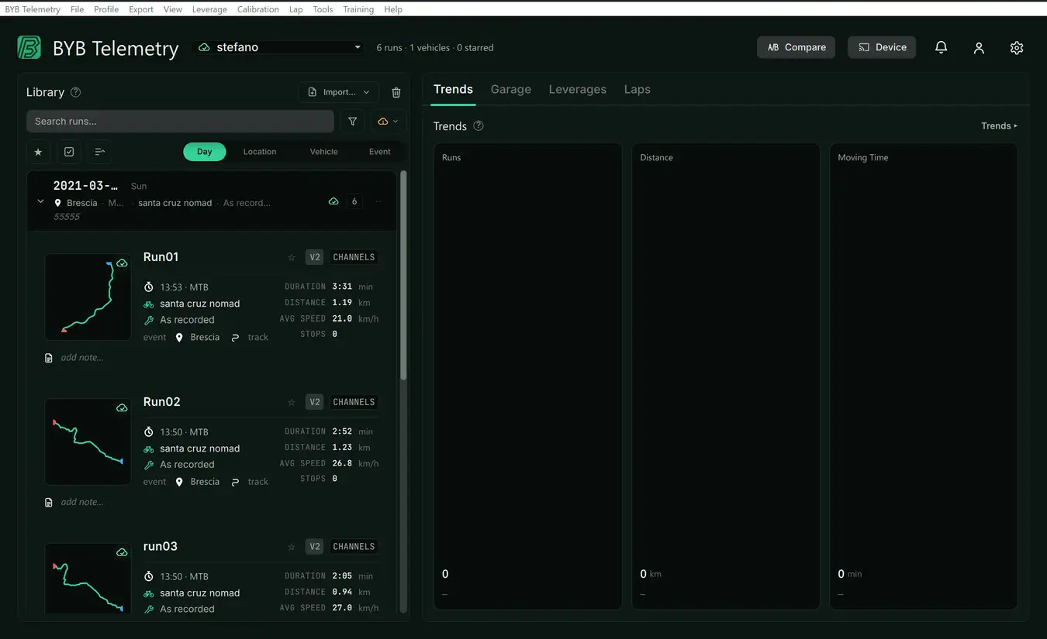The width and height of the screenshot is (1047, 639).
Task: Click the sort order icon in Library
Action: coord(99,152)
